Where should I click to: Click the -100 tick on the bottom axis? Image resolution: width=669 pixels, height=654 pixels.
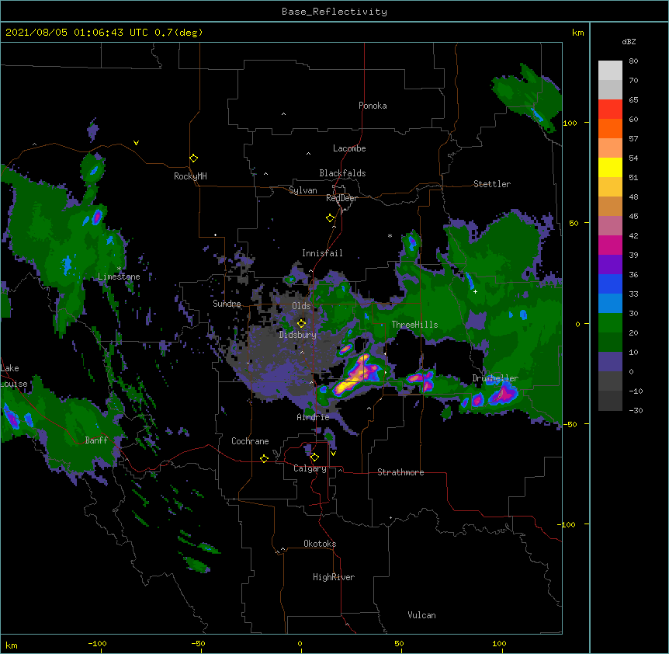pyautogui.click(x=98, y=643)
